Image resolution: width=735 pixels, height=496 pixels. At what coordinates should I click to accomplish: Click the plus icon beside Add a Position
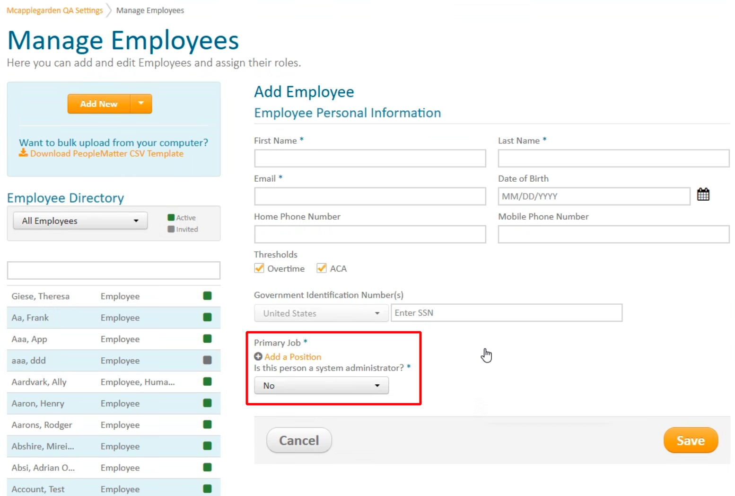(258, 356)
